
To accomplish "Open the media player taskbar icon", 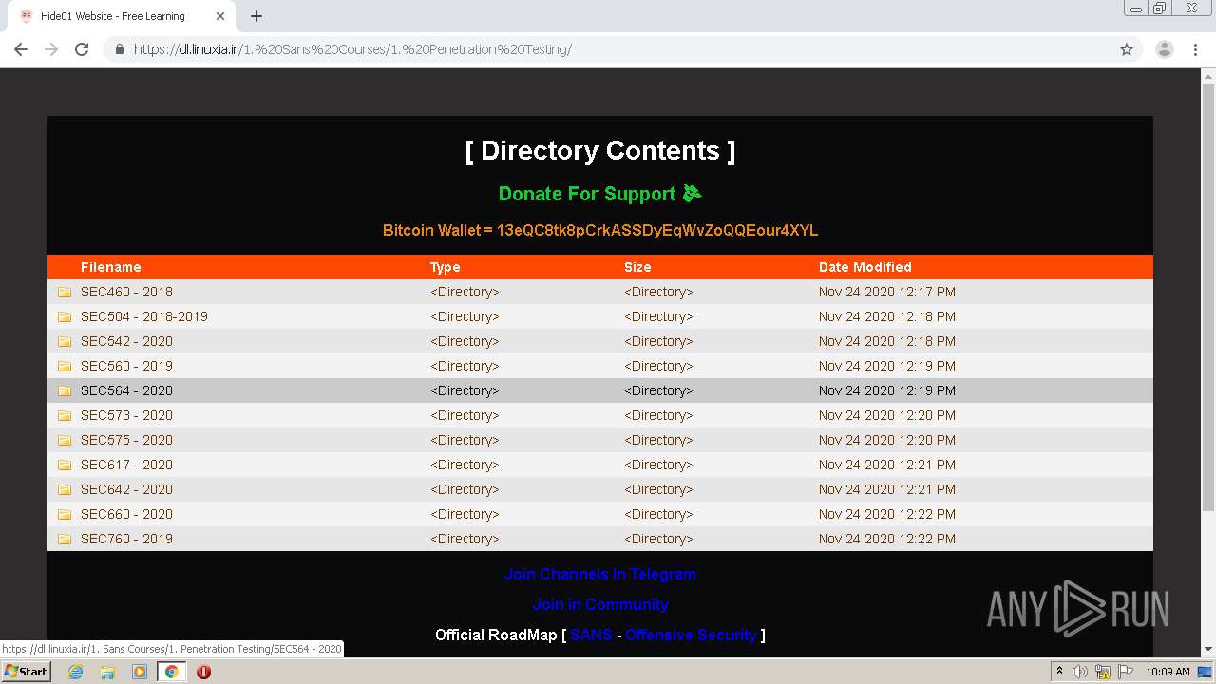I will pyautogui.click(x=140, y=672).
